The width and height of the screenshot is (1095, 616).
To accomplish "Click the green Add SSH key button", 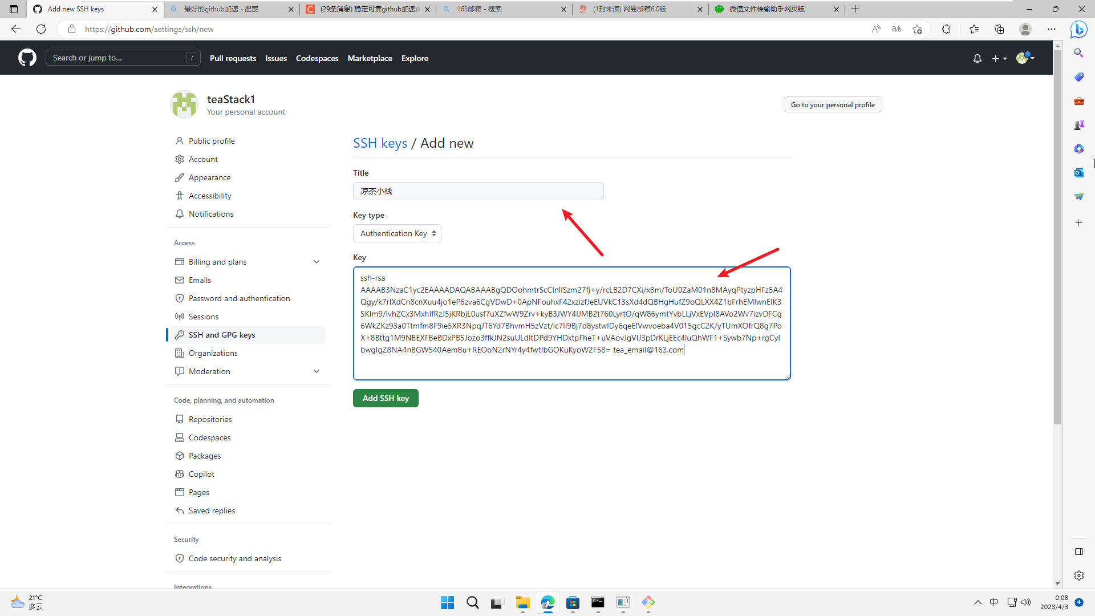I will tap(386, 398).
